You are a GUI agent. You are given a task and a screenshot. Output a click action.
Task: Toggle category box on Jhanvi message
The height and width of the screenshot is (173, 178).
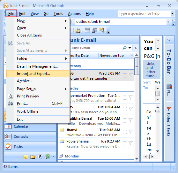[x=125, y=132]
